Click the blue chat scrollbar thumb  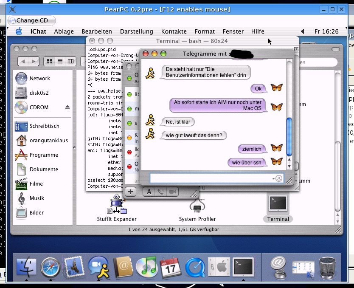(289, 137)
